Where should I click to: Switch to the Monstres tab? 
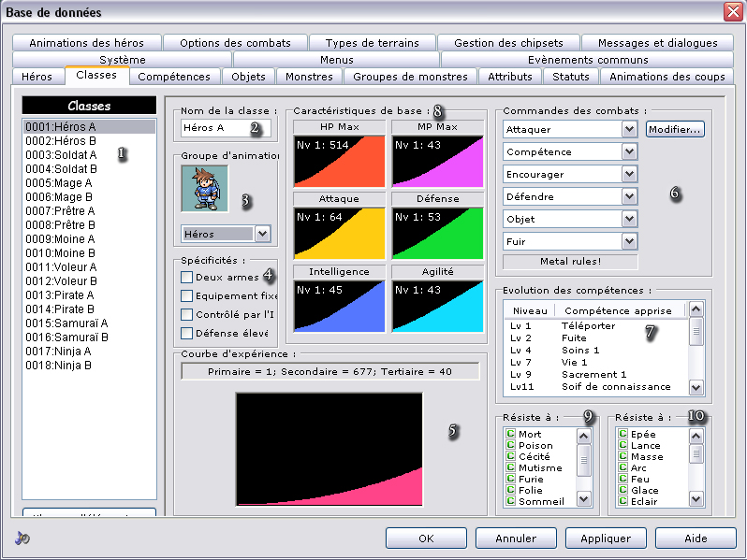tap(309, 77)
